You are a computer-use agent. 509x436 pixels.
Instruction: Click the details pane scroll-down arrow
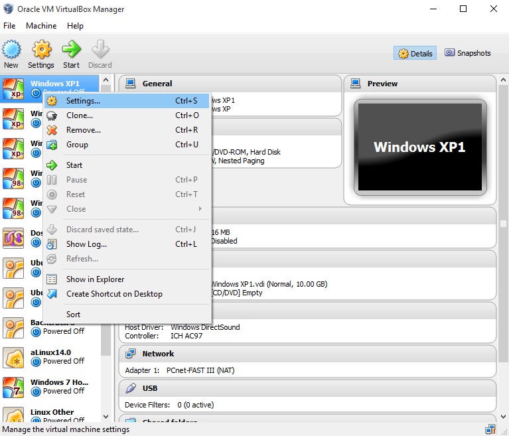click(x=503, y=416)
